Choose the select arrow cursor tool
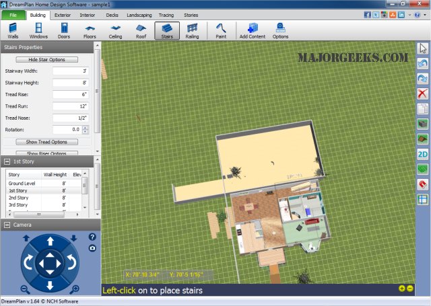This screenshot has width=431, height=306. [422, 48]
